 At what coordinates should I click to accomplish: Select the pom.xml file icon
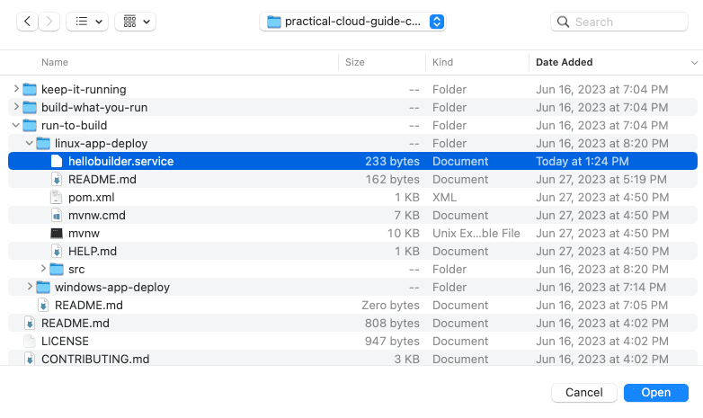click(57, 198)
